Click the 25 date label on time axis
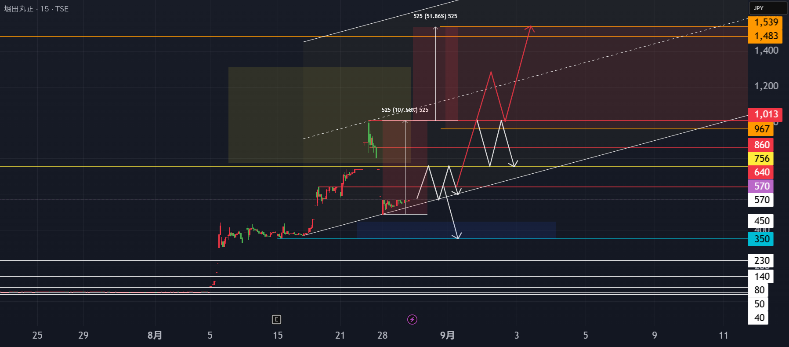Image resolution: width=789 pixels, height=347 pixels. coord(37,336)
